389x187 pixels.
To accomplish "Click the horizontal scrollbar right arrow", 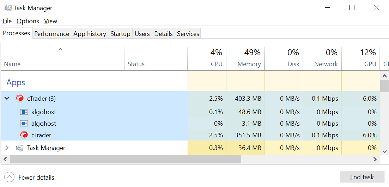I will click(375, 160).
